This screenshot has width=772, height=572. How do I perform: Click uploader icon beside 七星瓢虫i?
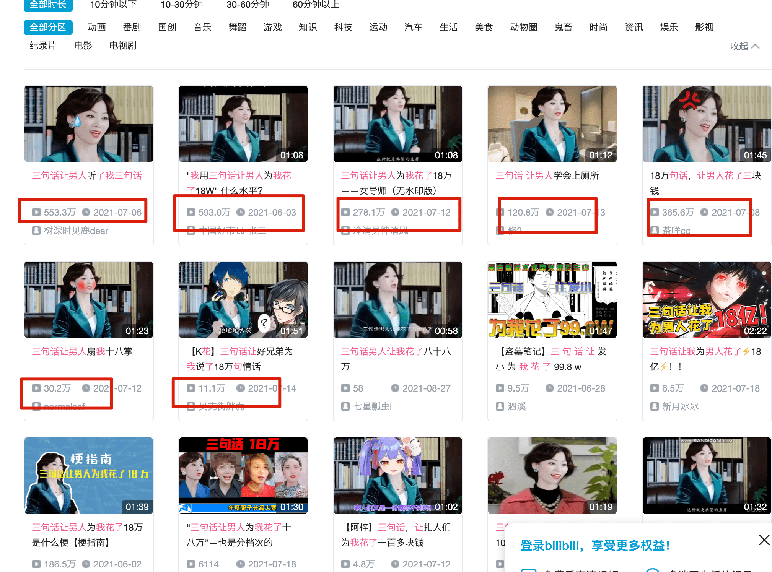[345, 406]
